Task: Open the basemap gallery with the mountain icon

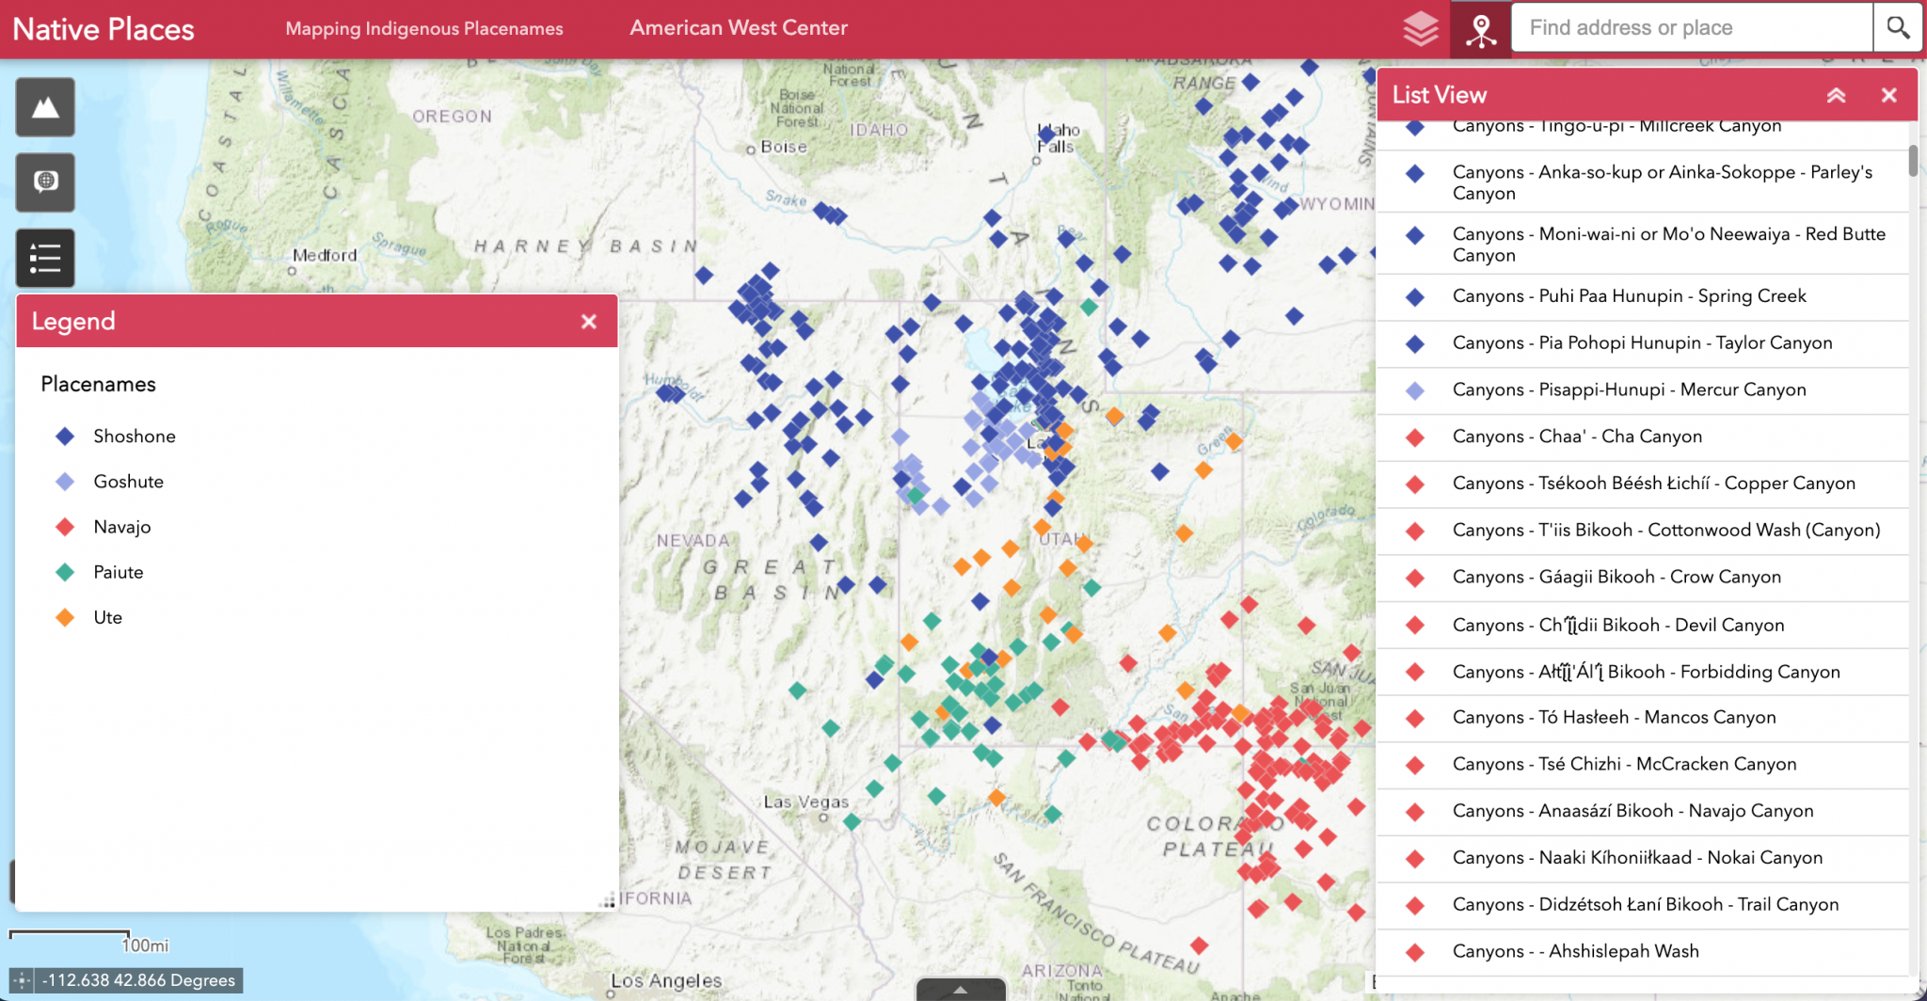Action: [x=44, y=106]
